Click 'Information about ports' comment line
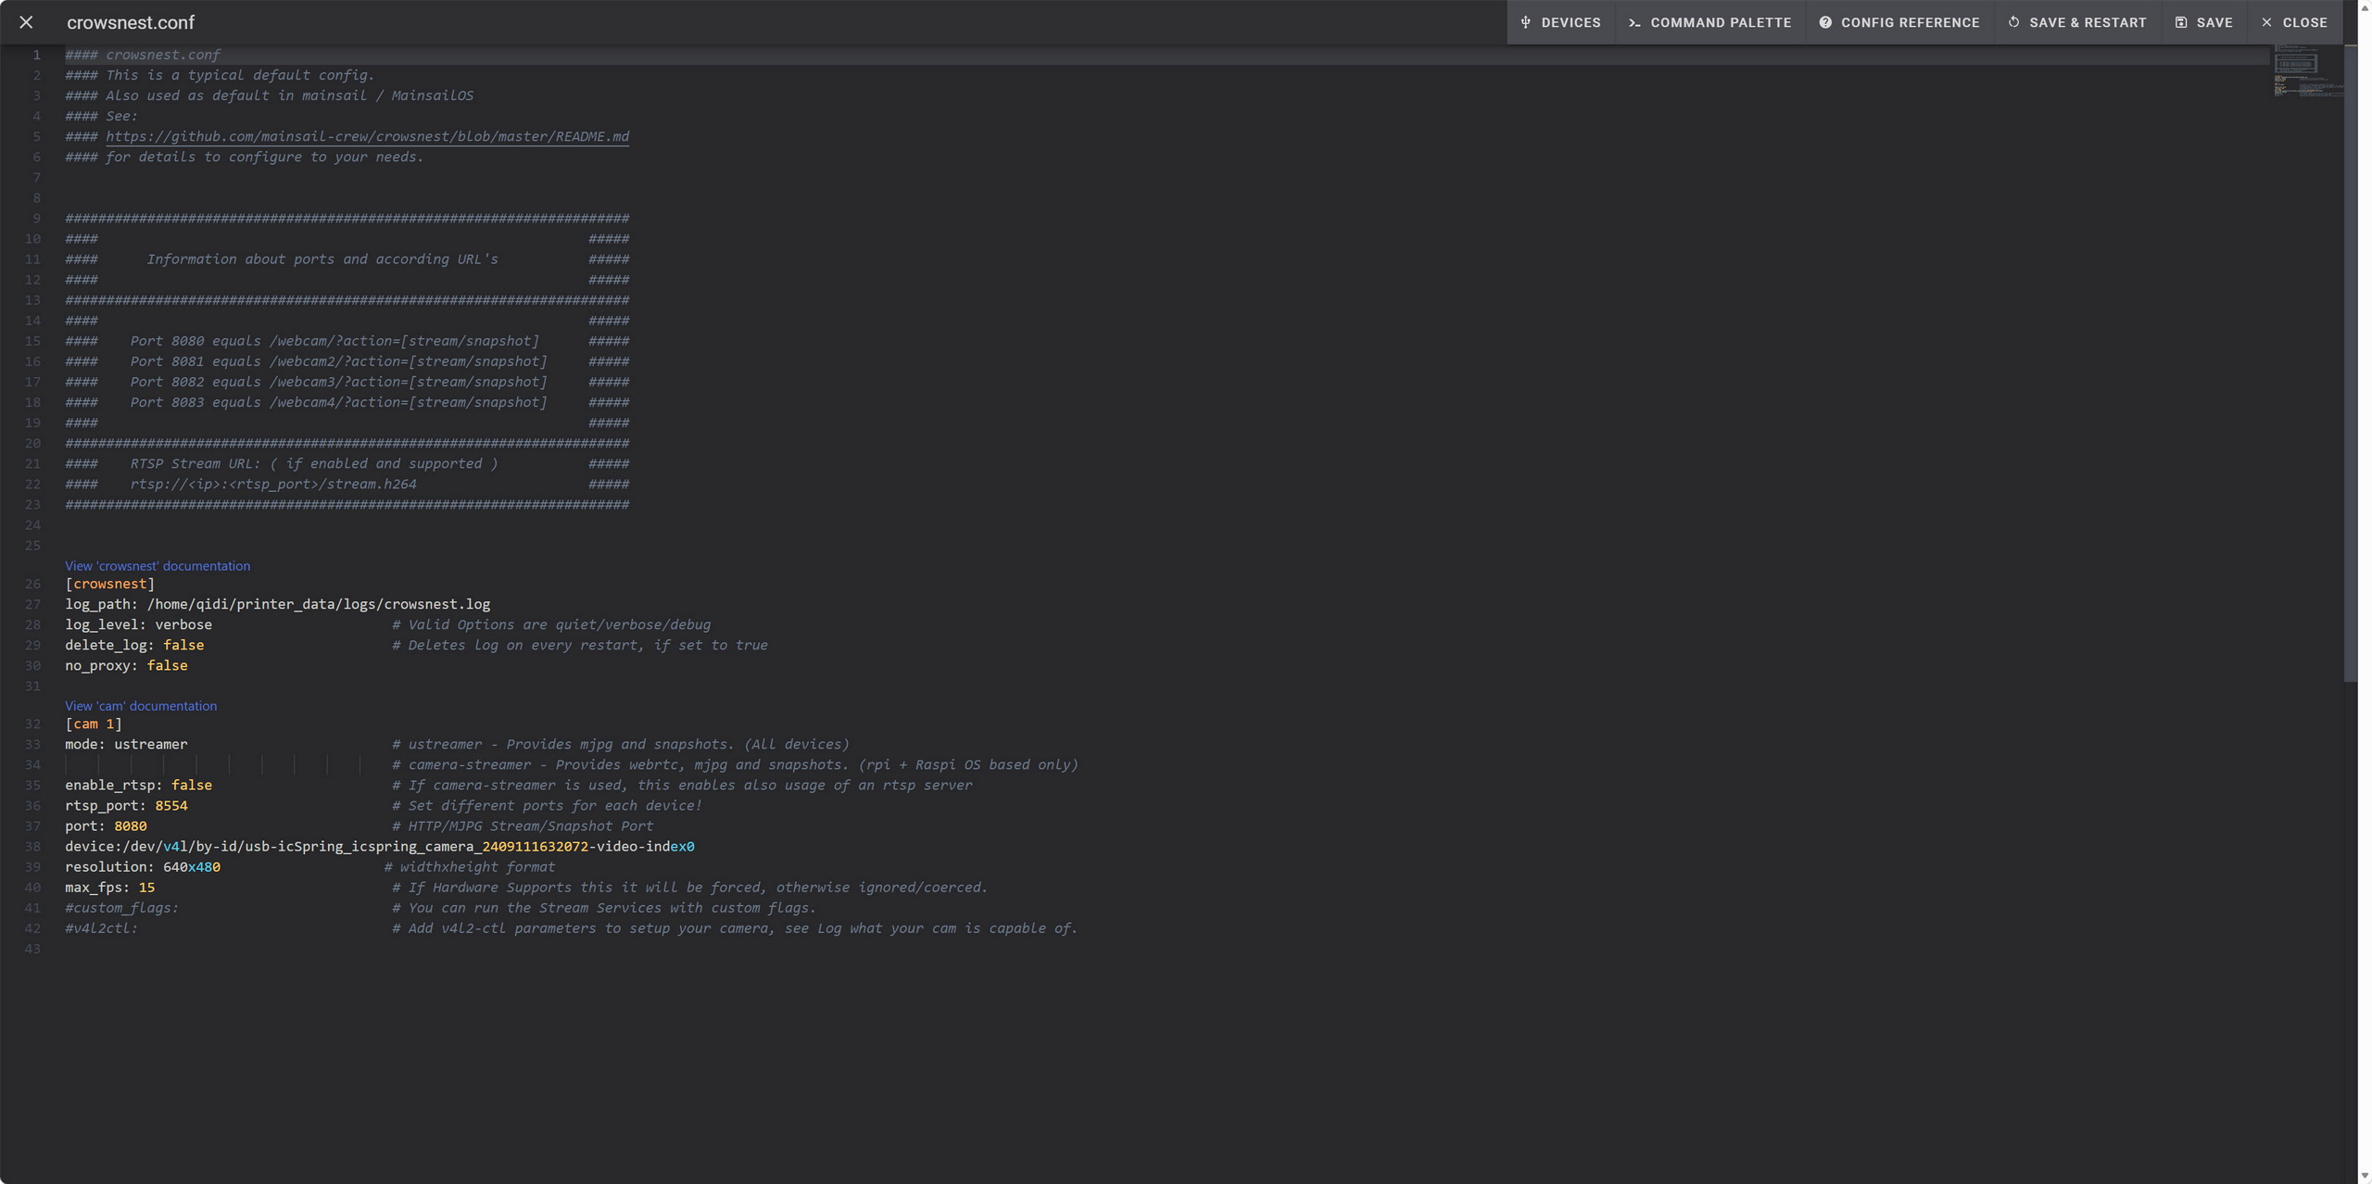The image size is (2372, 1184). (322, 258)
